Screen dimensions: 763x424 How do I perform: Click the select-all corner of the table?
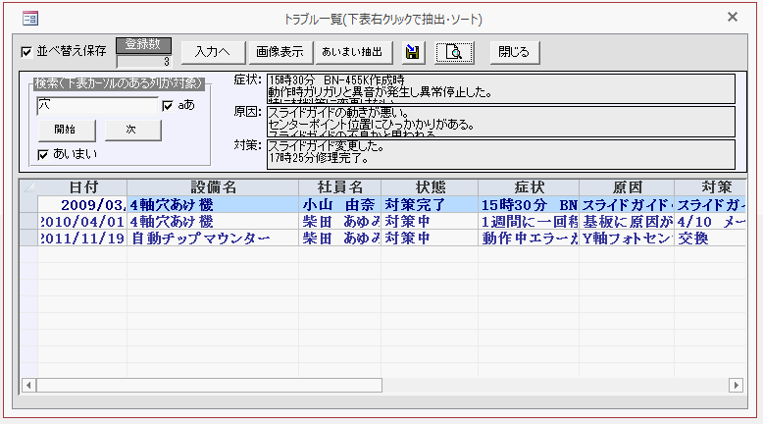point(28,187)
